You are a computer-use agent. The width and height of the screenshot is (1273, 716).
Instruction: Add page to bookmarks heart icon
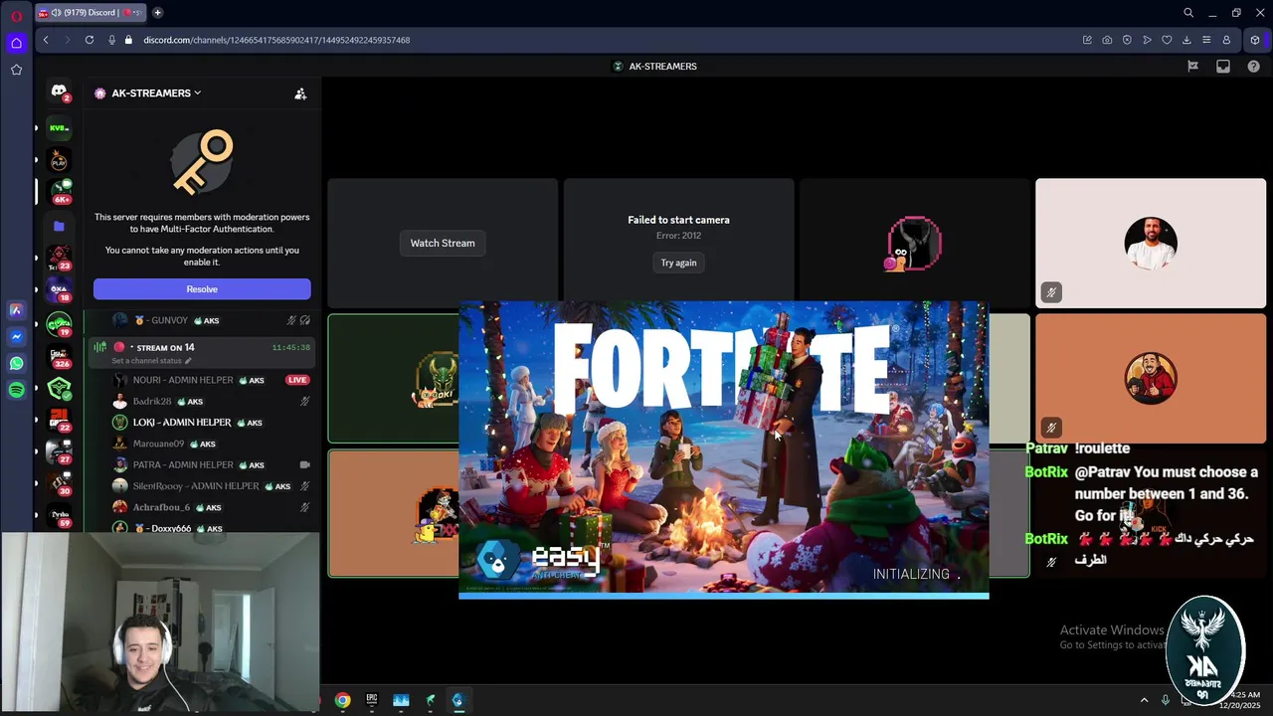(x=1167, y=40)
